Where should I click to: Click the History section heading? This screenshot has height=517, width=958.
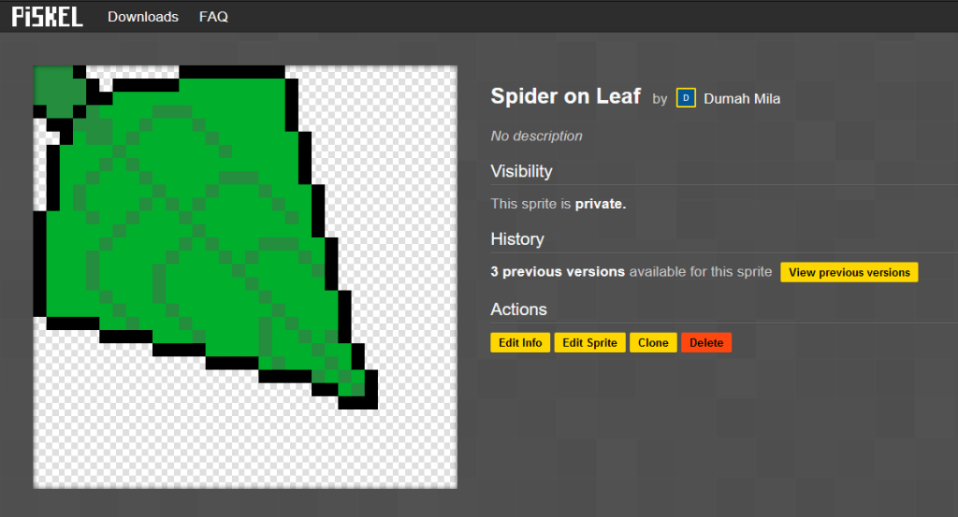point(516,239)
